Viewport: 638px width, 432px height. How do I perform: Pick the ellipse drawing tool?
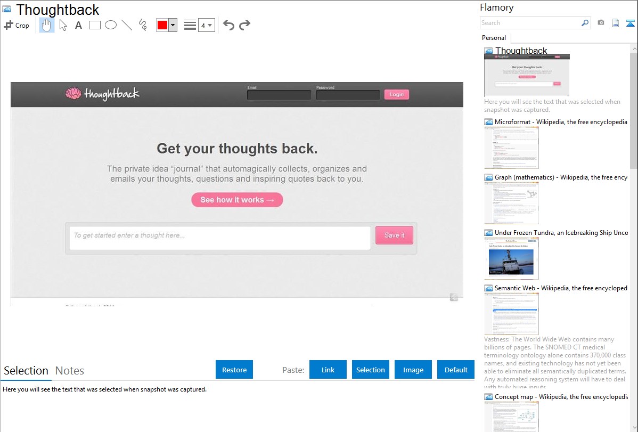coord(111,25)
